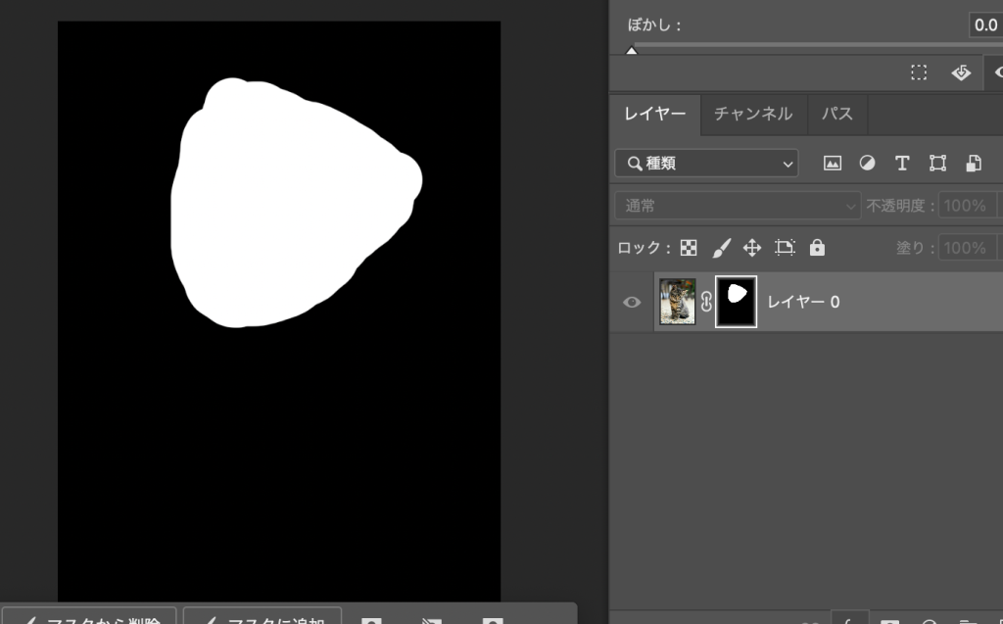Filter layers by type (T) icon
The image size is (1003, 624).
click(x=902, y=164)
